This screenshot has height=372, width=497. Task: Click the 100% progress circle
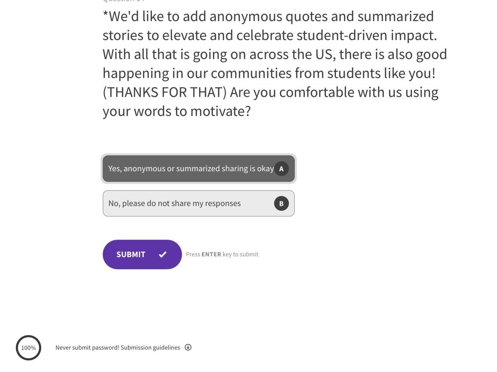click(28, 348)
